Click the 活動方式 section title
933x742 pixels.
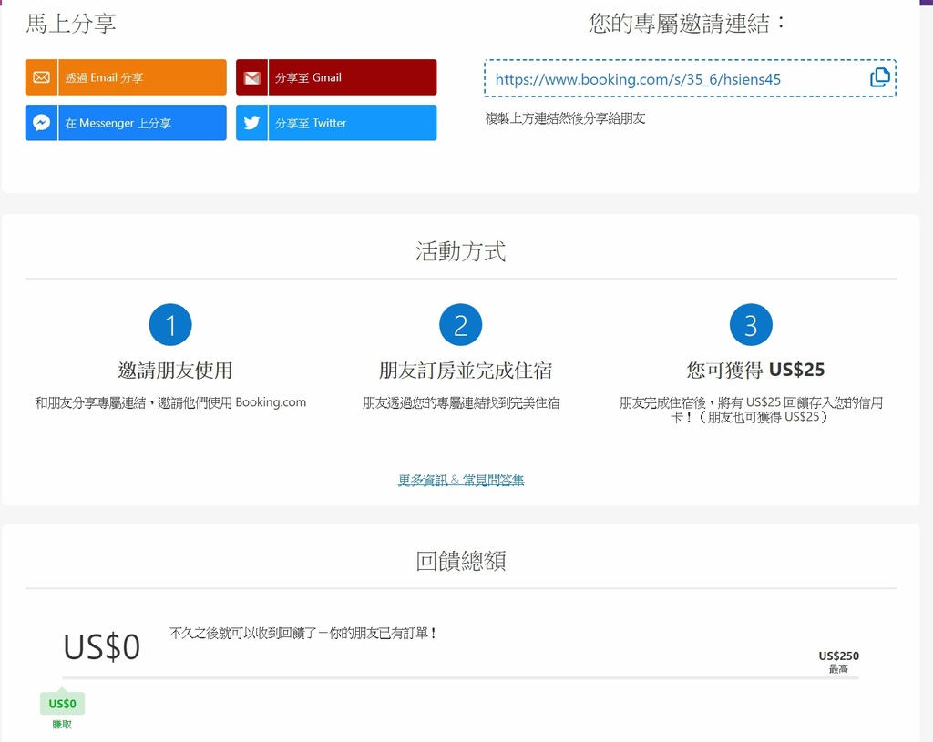[460, 251]
